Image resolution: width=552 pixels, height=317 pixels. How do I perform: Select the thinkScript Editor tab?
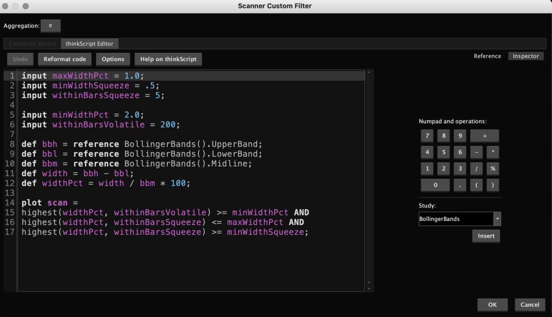(x=89, y=44)
